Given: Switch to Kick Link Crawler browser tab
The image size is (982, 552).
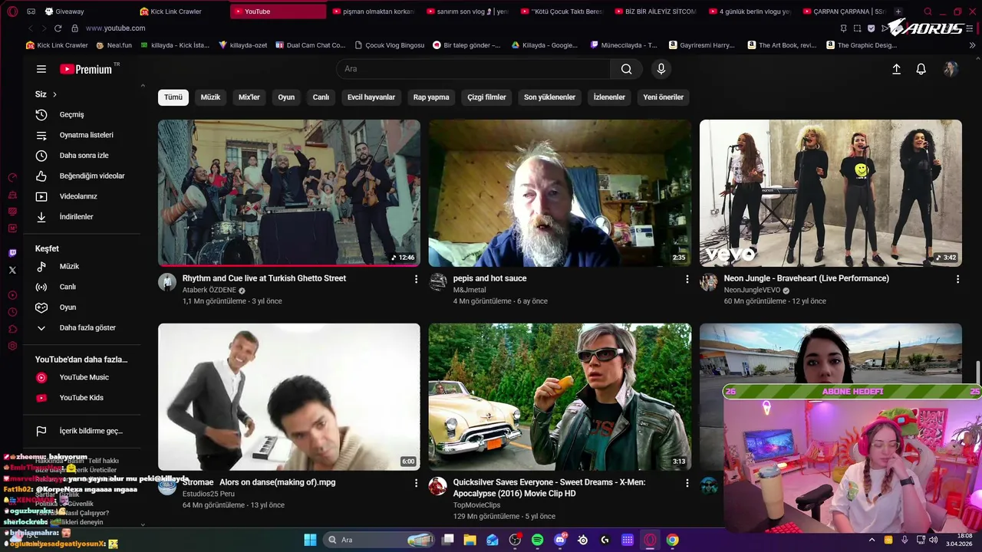Looking at the screenshot, I should click(176, 11).
